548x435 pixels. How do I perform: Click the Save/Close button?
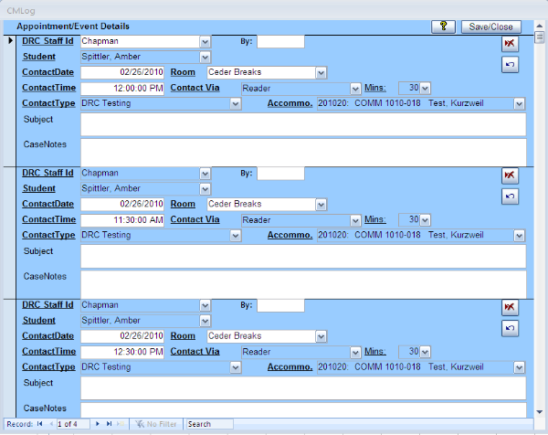490,27
